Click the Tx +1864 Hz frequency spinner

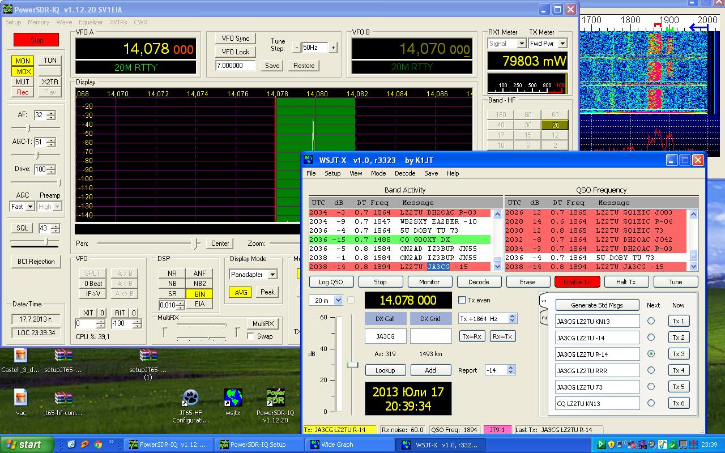(x=512, y=318)
